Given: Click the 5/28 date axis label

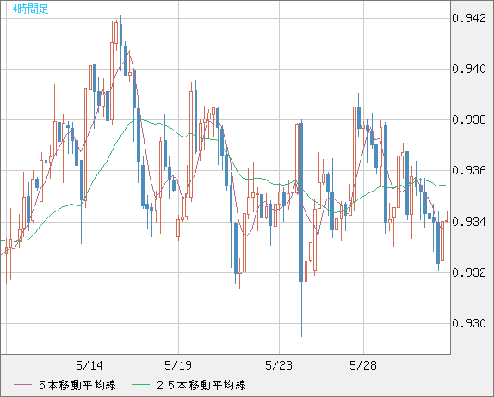Looking at the screenshot, I should [x=363, y=365].
